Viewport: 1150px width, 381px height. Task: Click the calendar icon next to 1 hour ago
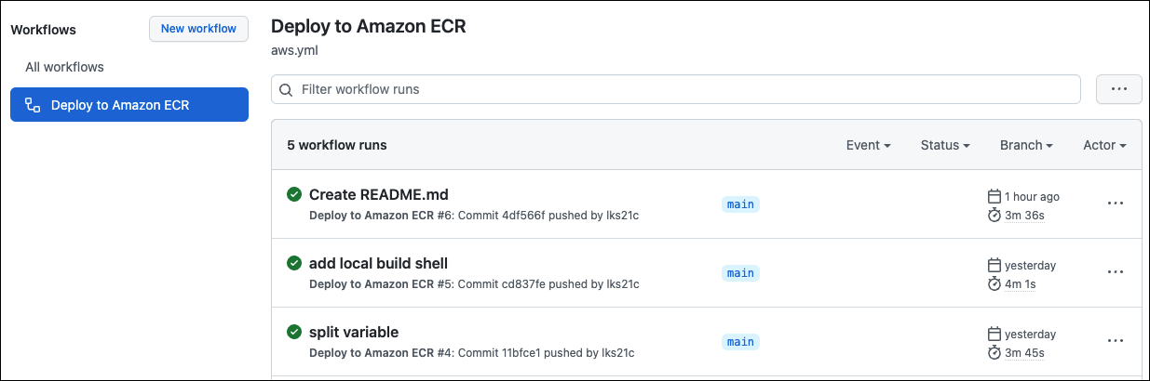(994, 197)
